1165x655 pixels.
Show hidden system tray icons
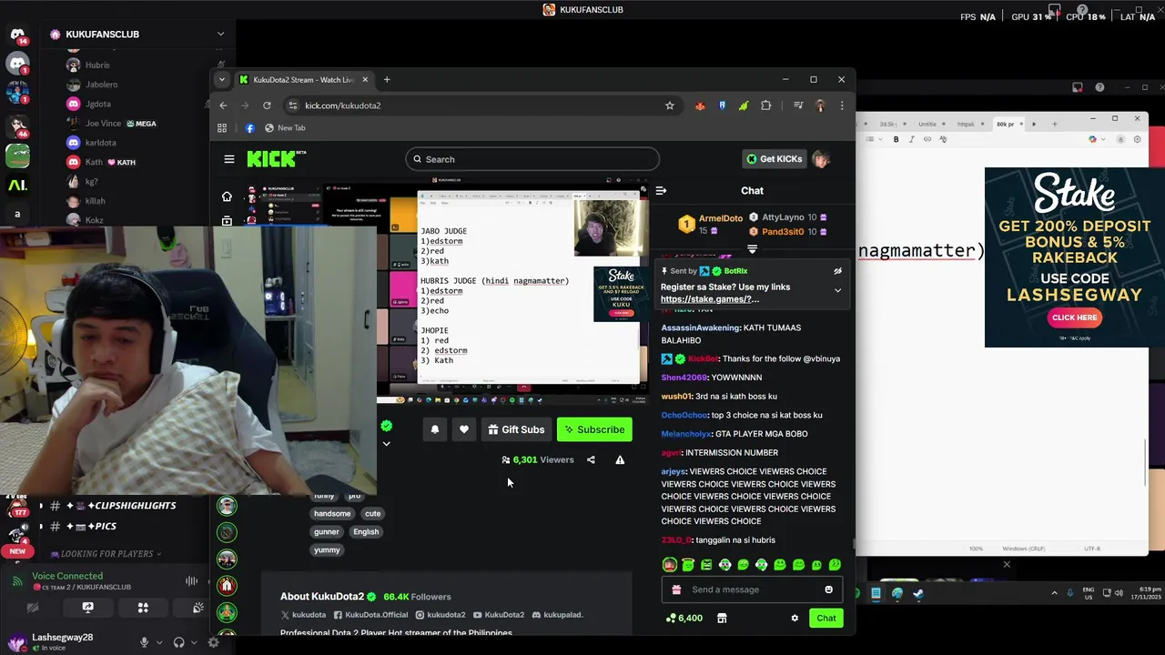tap(1054, 593)
